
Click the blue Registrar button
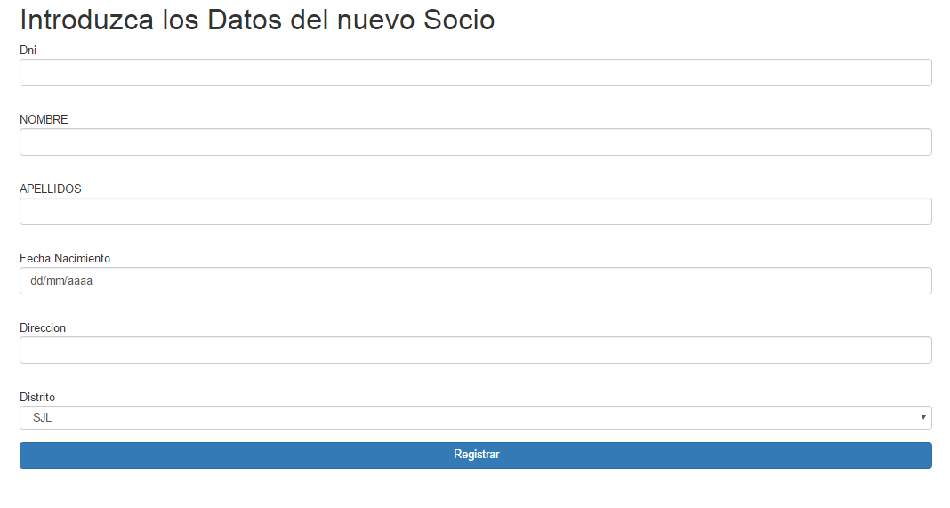[476, 456]
